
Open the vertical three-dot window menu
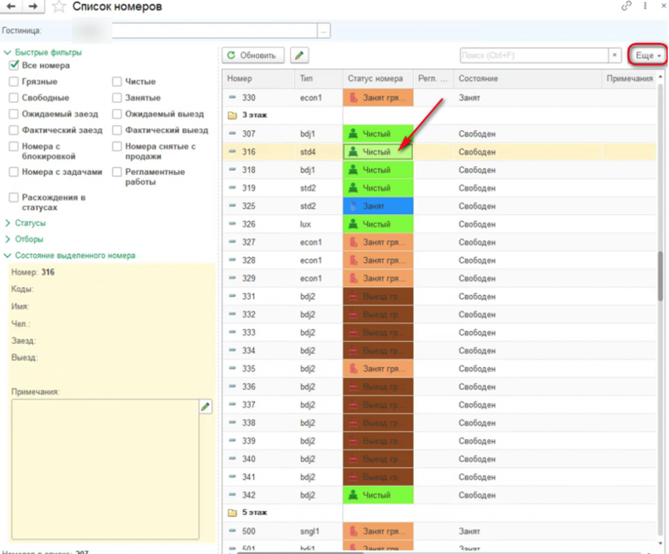645,6
